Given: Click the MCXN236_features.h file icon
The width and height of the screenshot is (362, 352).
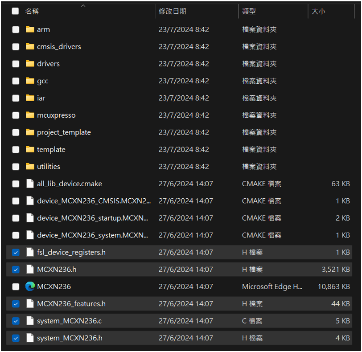Looking at the screenshot, I should tap(30, 304).
